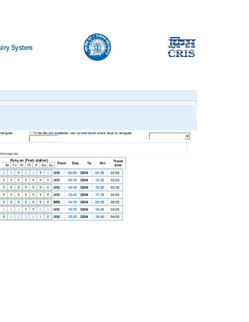249x322 pixels.
Task: Click the Print train list link
Action: (x=9, y=154)
